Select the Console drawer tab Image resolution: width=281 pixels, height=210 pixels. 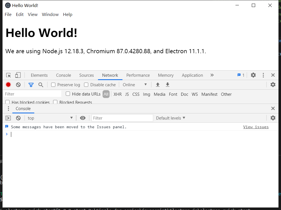[23, 109]
